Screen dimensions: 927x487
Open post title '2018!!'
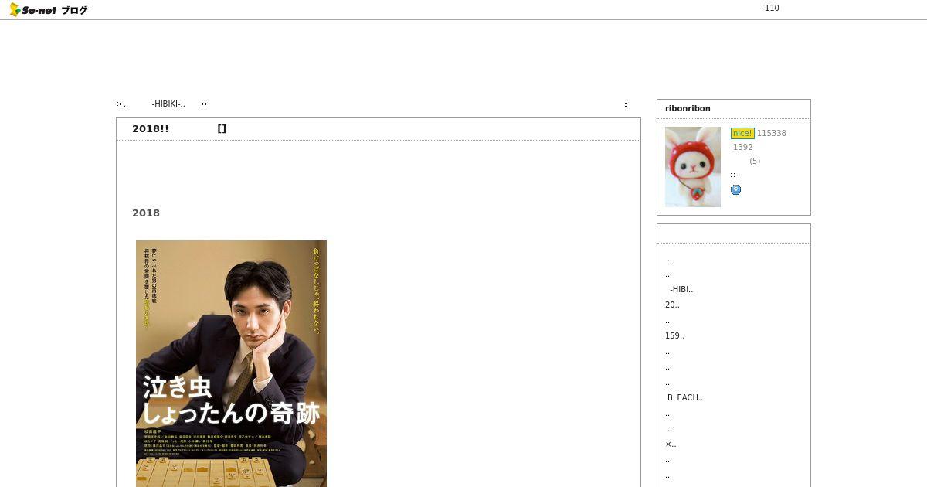click(150, 128)
